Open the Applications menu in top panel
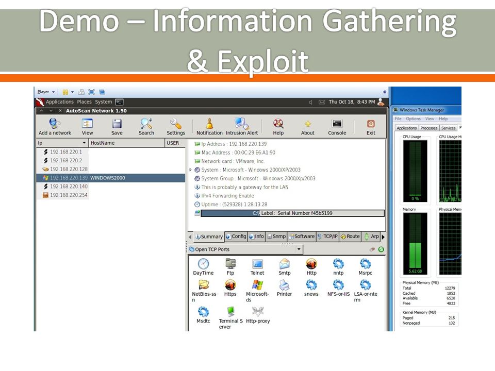 click(59, 102)
